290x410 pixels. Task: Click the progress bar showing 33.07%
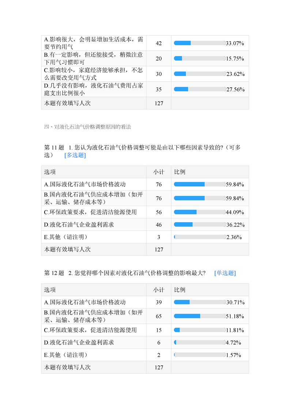200,43
